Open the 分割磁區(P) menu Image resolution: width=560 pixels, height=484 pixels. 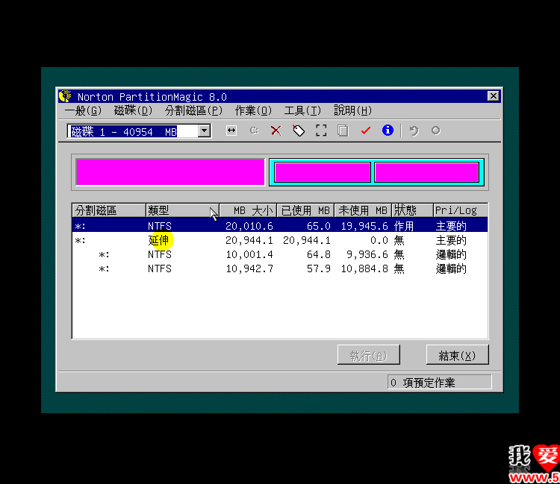tap(193, 111)
